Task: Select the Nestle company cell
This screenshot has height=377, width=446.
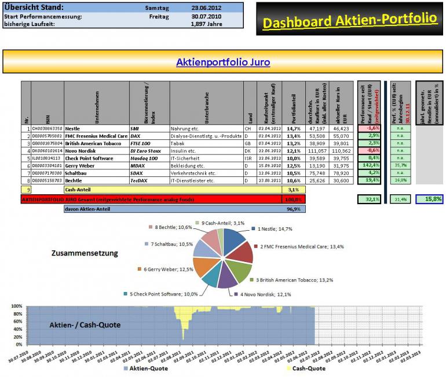Action: click(97, 128)
